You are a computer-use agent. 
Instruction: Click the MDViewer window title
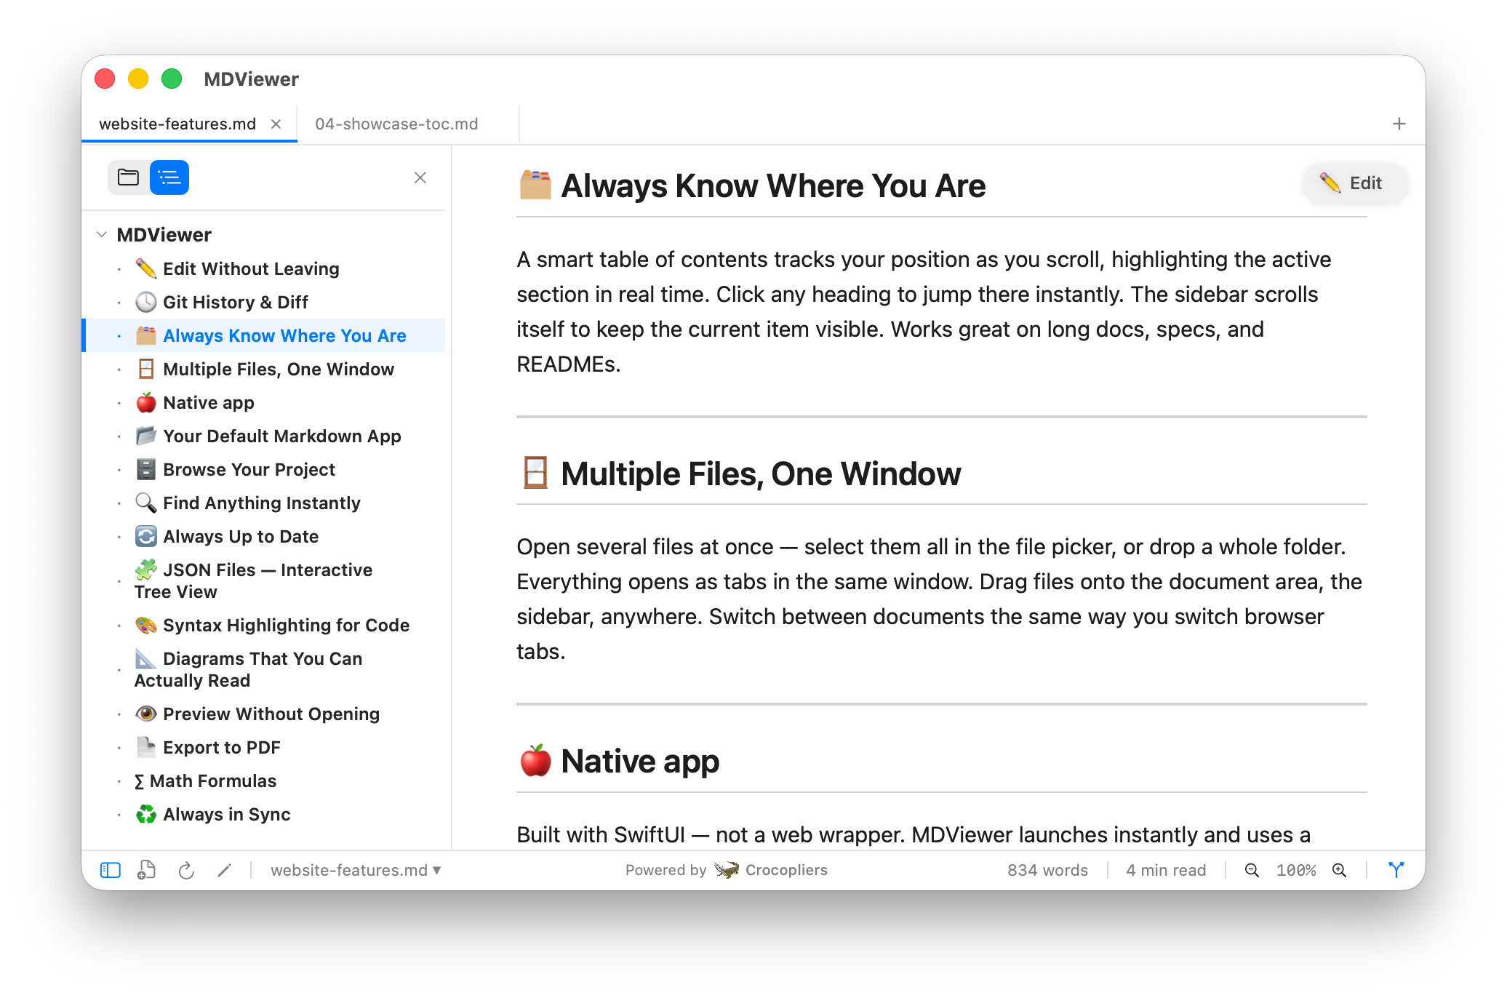(251, 79)
